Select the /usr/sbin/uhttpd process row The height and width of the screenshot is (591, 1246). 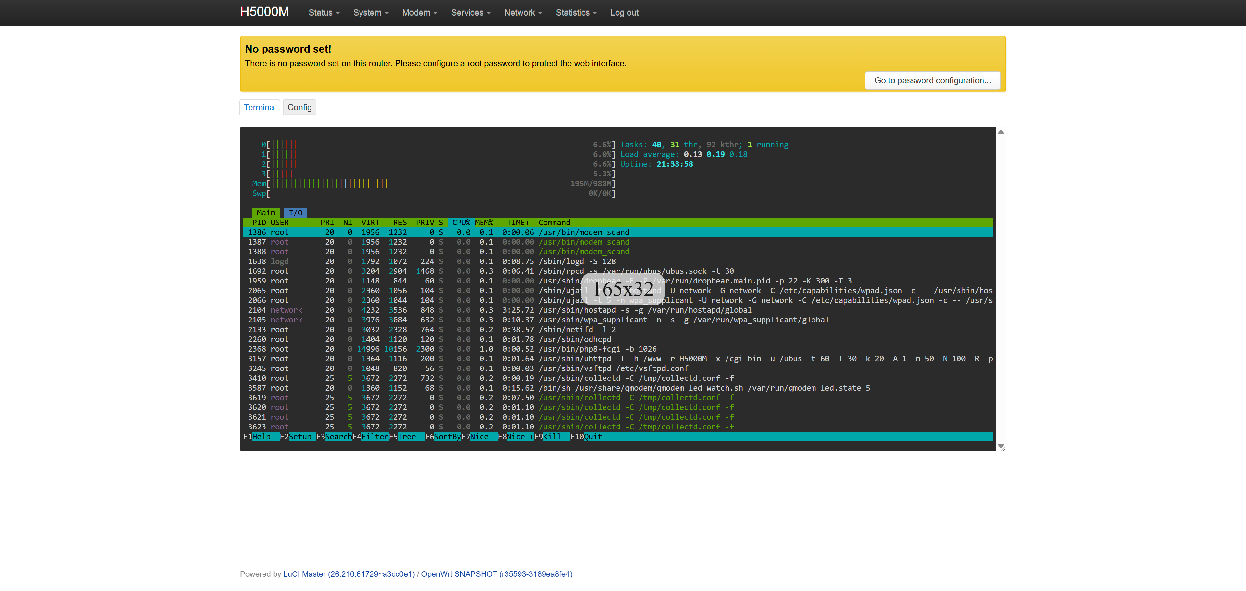(x=618, y=358)
